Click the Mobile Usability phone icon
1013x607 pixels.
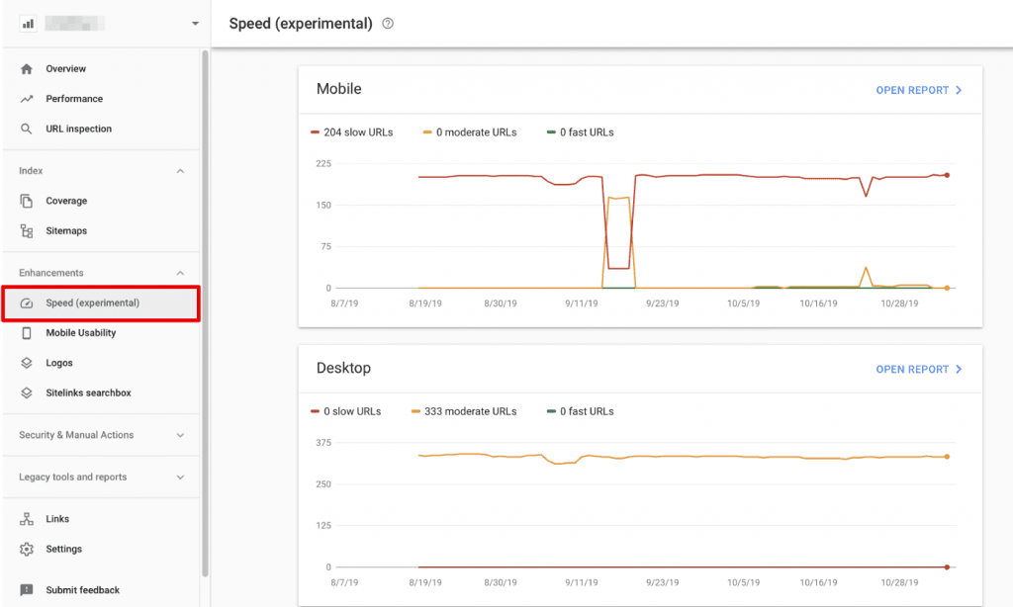(28, 333)
